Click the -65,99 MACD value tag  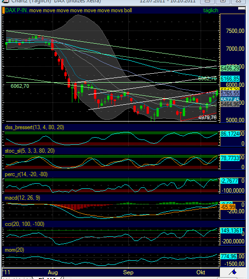click(228, 207)
